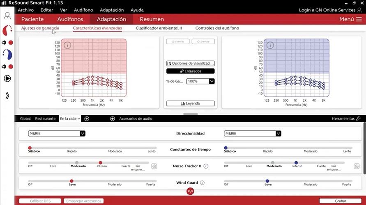Open right-ear M&RIE directionality dropdown
Screen dimensions: 366x205
pyautogui.click(x=57, y=134)
